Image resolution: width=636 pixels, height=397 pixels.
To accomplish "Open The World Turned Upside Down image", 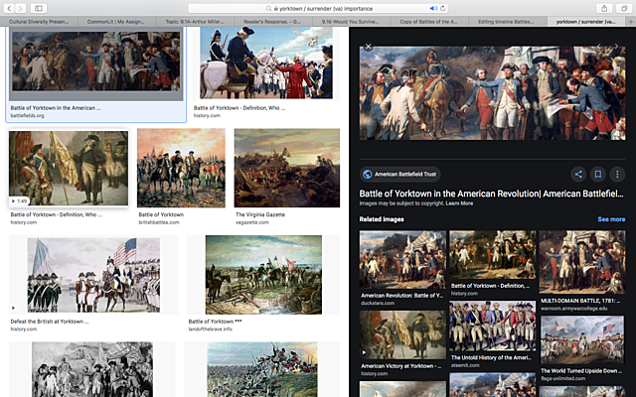I will point(582,340).
